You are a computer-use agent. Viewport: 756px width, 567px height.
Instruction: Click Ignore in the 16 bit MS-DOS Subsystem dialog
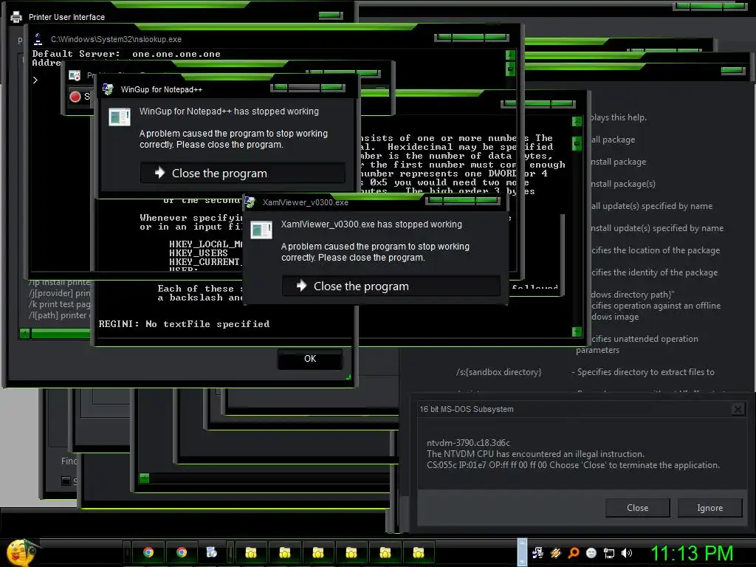(x=709, y=508)
